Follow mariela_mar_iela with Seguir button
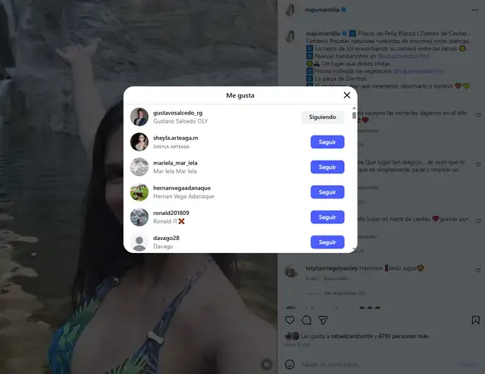The image size is (485, 374). [327, 167]
